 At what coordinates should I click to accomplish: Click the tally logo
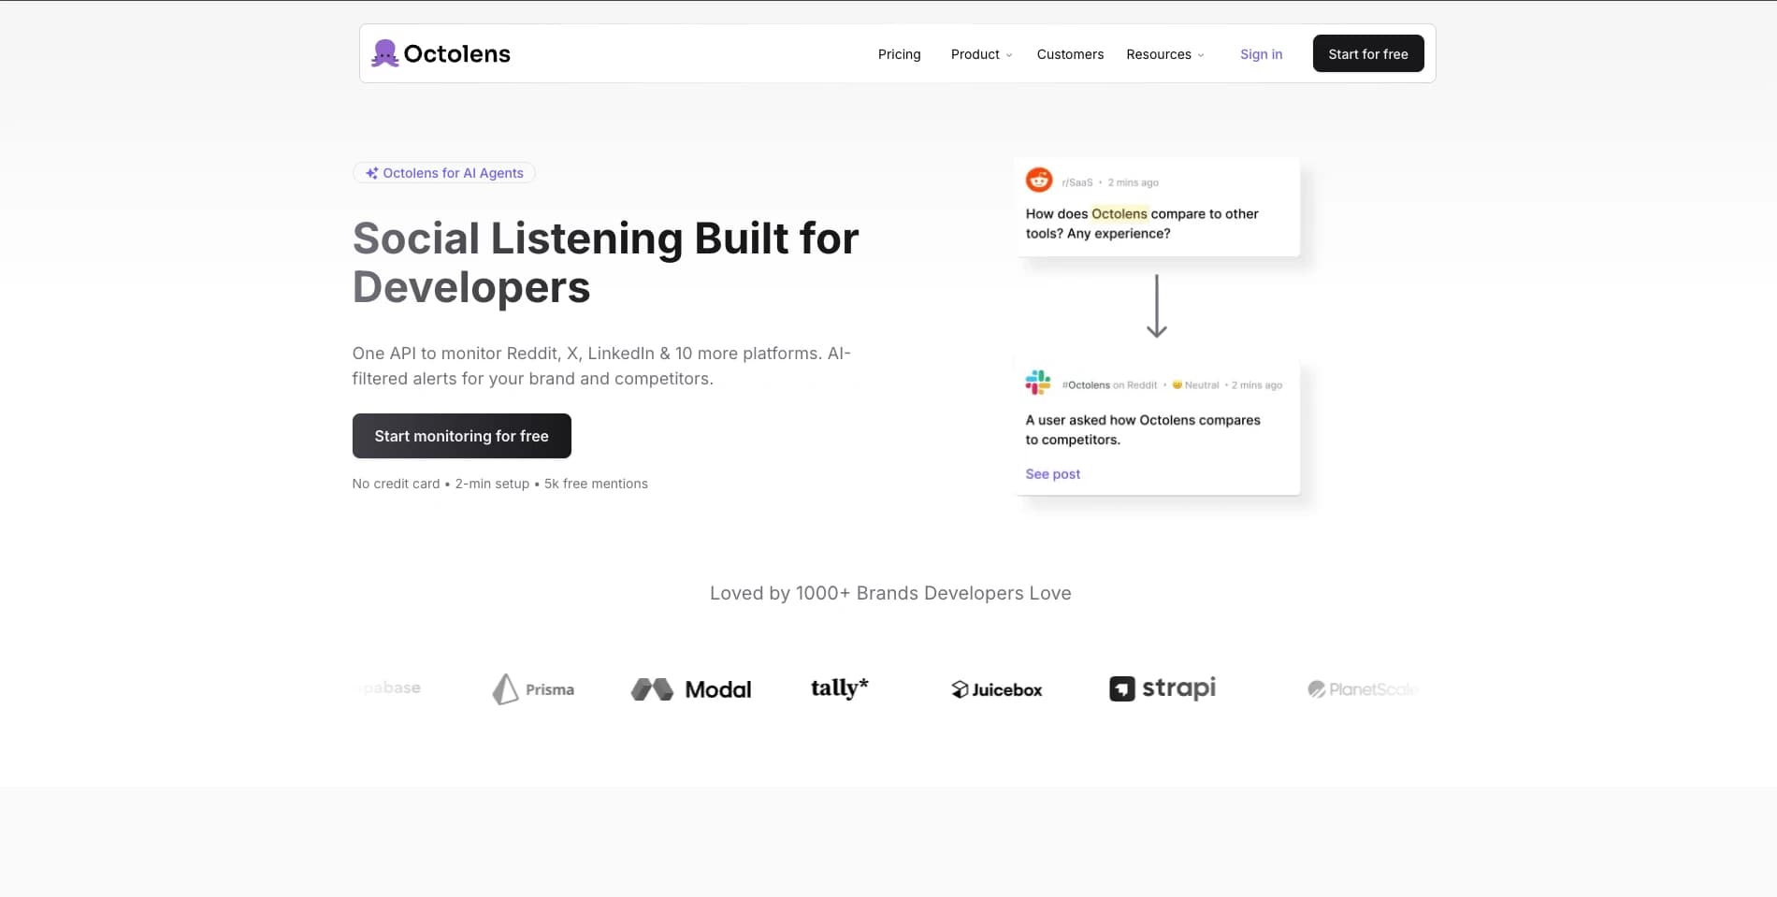(839, 688)
